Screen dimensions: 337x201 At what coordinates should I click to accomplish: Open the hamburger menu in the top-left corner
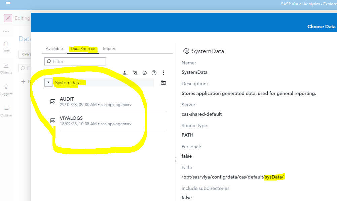pos(8,4)
